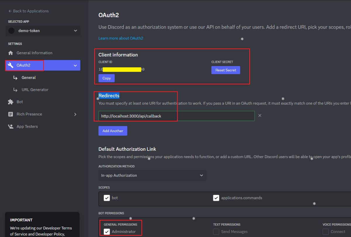Click the Client information heading
This screenshot has width=351, height=237.
(118, 55)
